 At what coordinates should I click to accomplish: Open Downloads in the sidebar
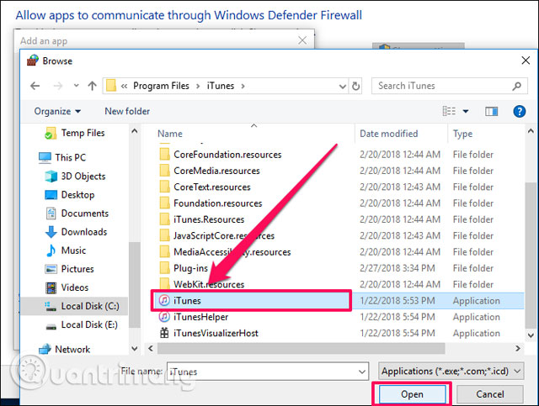pyautogui.click(x=77, y=232)
